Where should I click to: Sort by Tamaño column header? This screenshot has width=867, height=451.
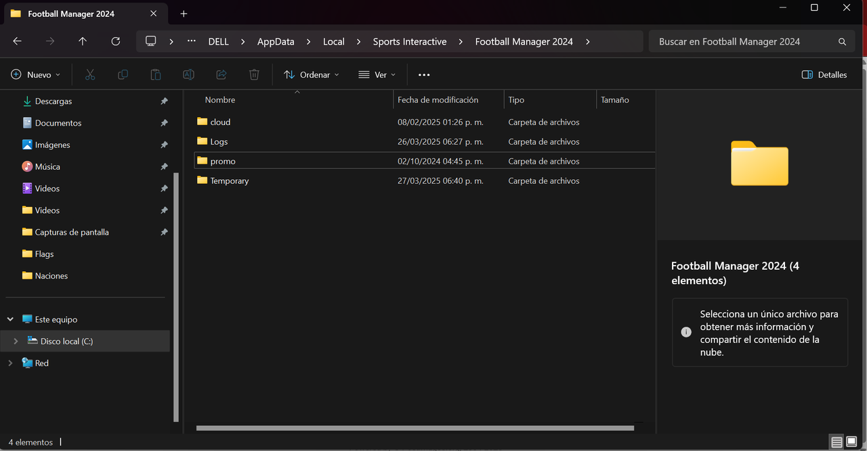click(x=615, y=100)
